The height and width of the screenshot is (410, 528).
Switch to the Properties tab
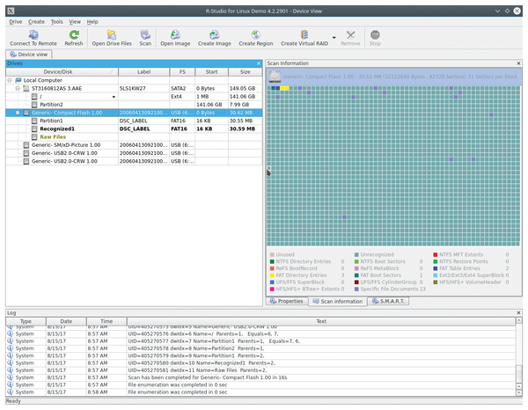(287, 301)
